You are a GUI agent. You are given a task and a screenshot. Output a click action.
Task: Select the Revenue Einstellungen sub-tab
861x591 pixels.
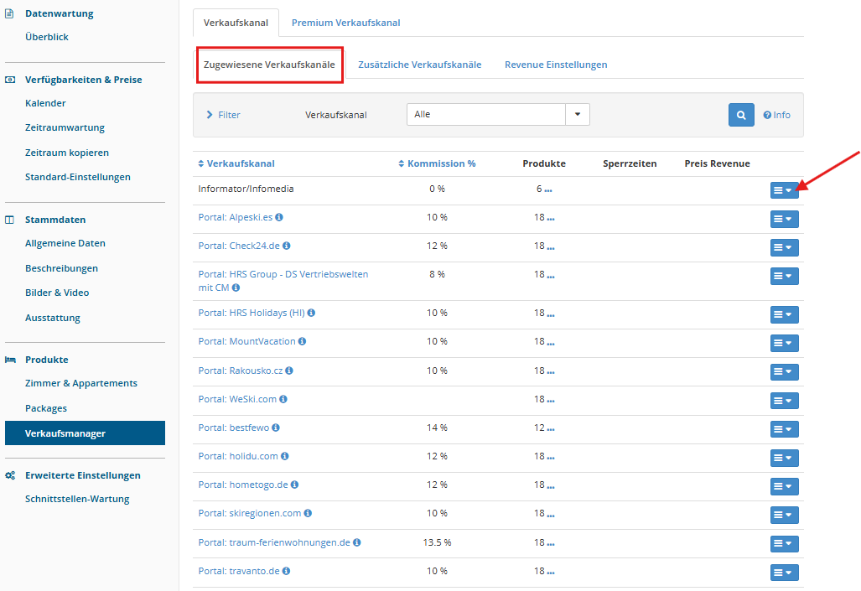tap(556, 65)
